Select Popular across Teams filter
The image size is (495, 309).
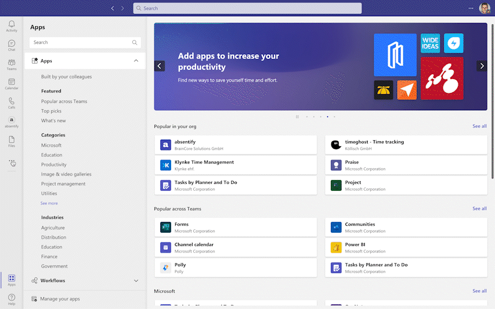pyautogui.click(x=64, y=101)
